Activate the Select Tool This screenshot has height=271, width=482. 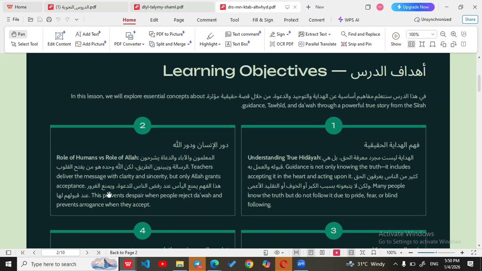click(24, 44)
